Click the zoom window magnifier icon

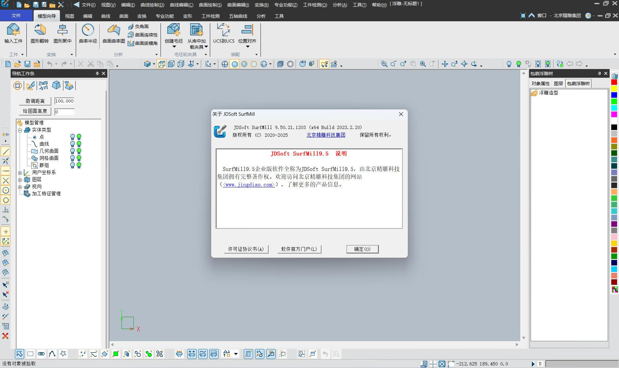pos(384,64)
